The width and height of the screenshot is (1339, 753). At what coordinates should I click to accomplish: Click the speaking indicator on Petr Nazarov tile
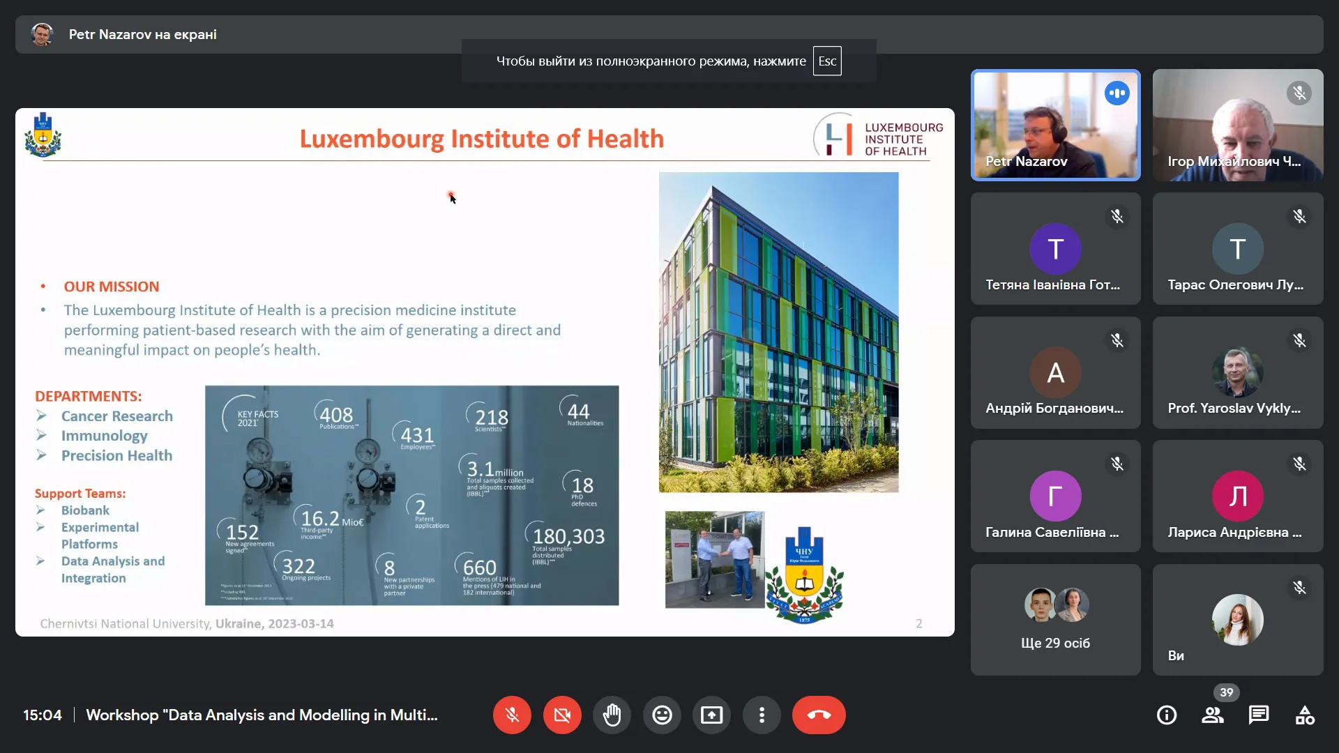coord(1117,93)
